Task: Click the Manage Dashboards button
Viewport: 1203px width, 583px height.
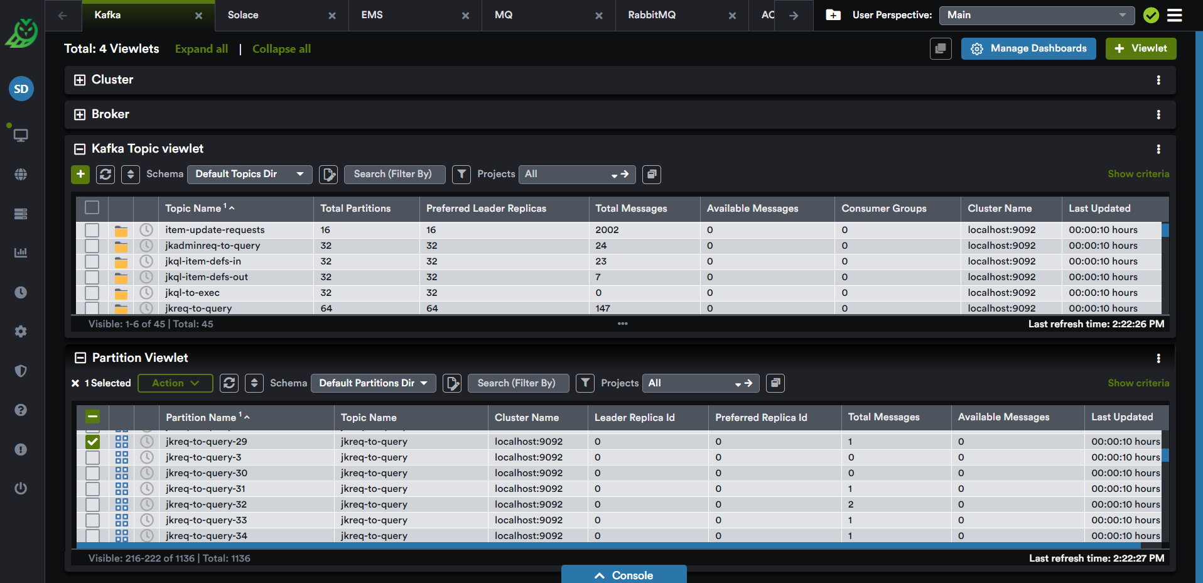Action: point(1028,48)
